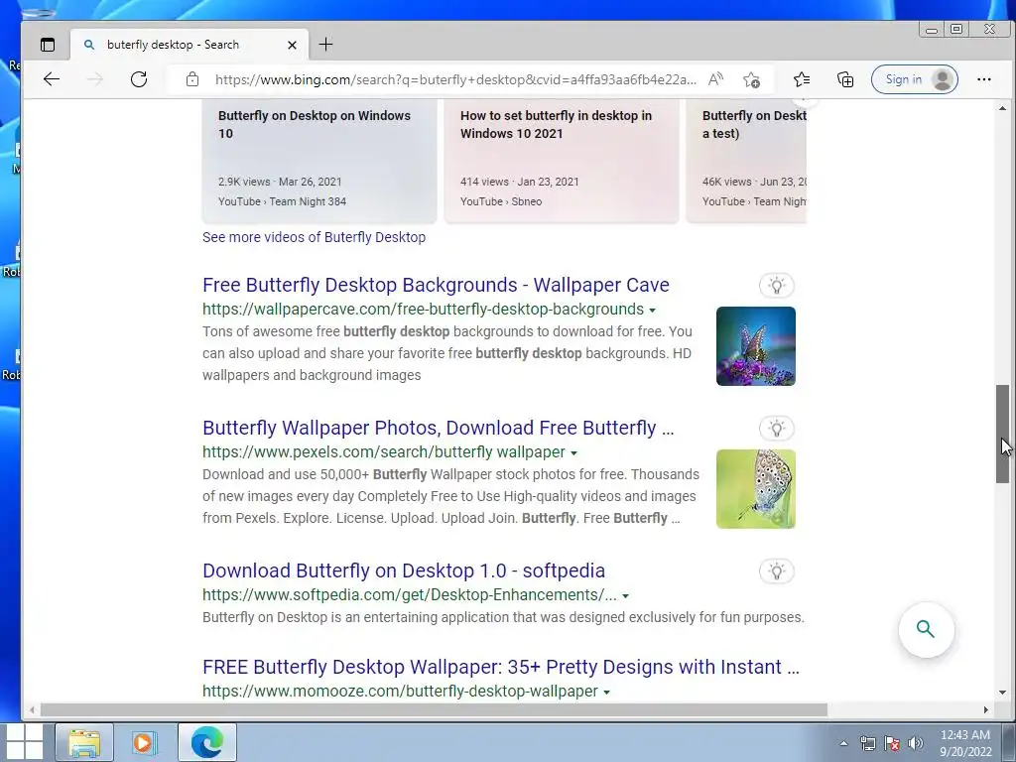Expand the softpedia.com URL dropdown arrow
1016x762 pixels.
tap(625, 596)
